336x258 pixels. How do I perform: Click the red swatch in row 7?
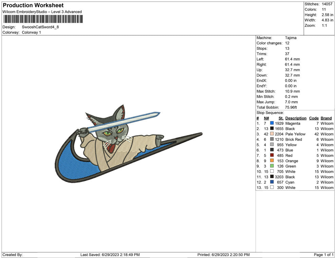click(x=272, y=155)
